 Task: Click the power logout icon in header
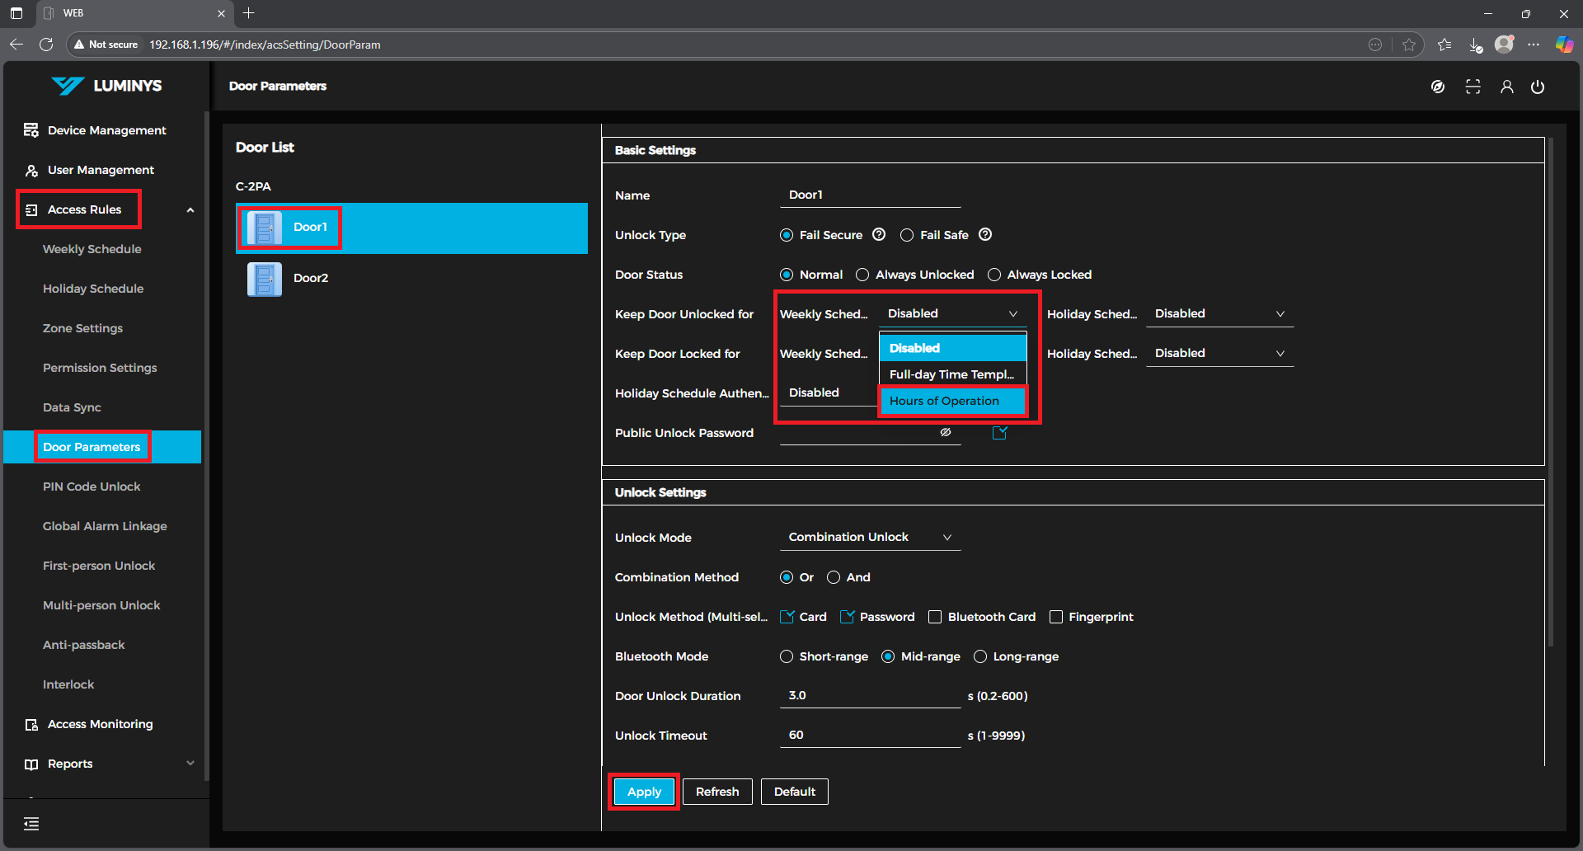click(x=1538, y=87)
